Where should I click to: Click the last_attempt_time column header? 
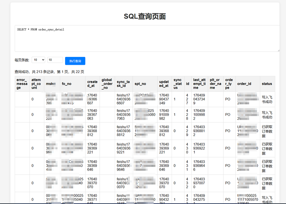199,84
